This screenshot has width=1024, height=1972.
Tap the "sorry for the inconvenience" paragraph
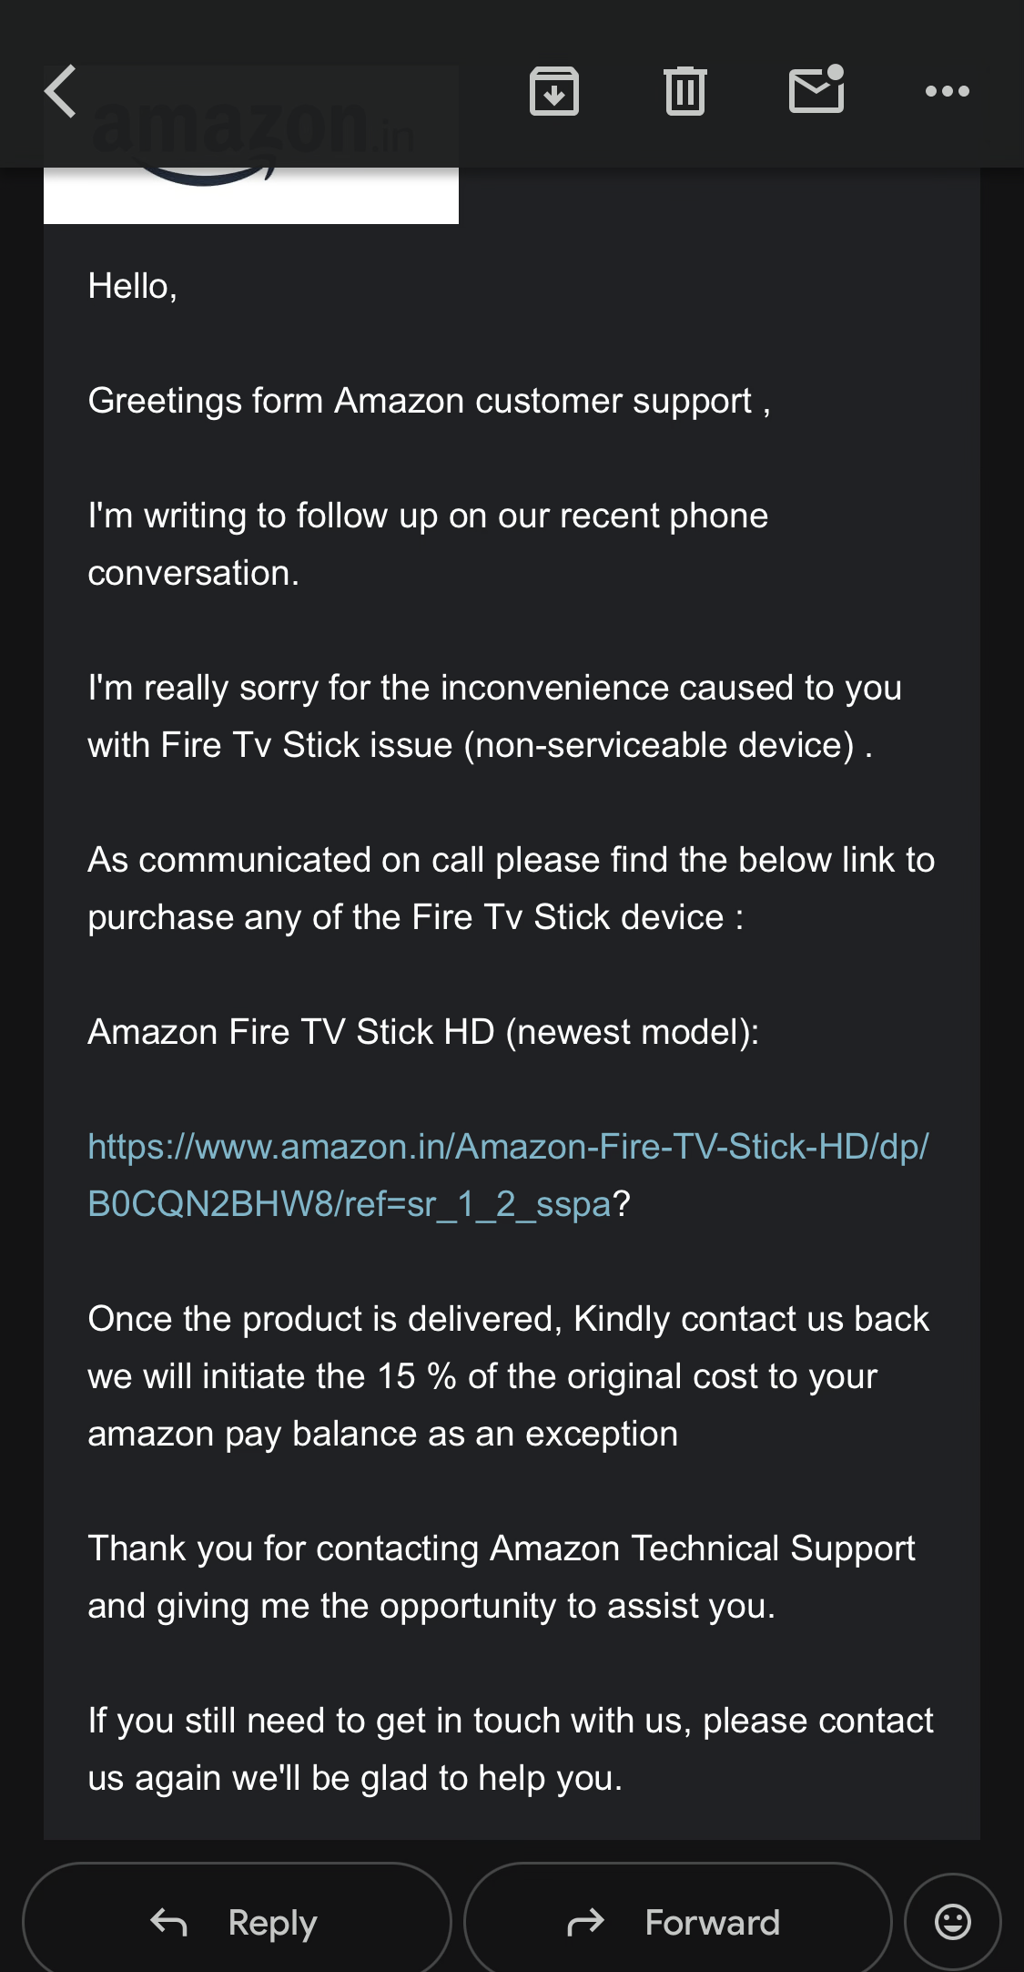point(494,716)
